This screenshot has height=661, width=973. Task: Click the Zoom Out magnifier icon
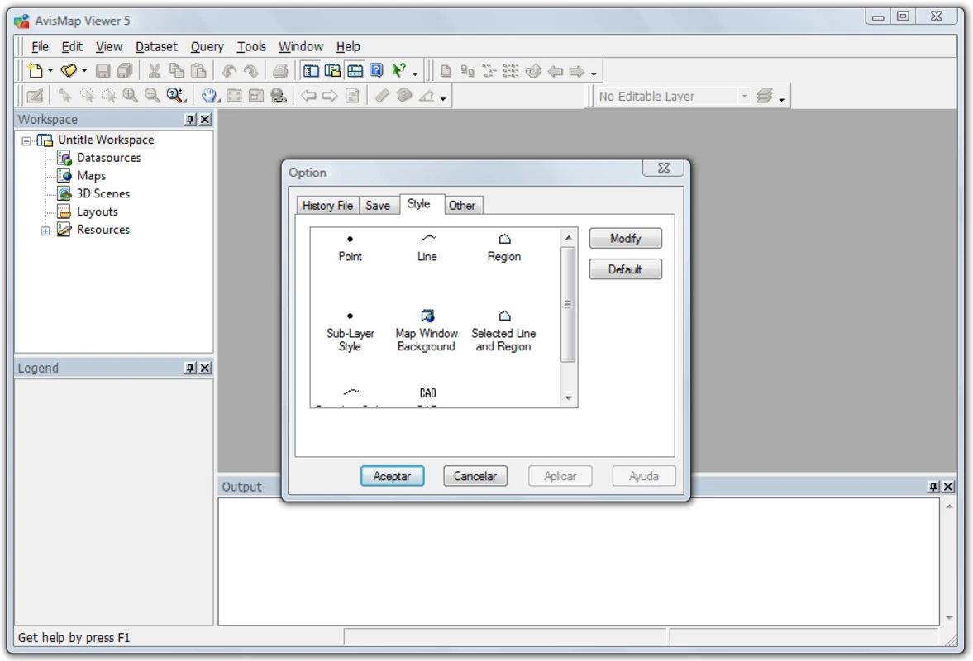click(152, 96)
